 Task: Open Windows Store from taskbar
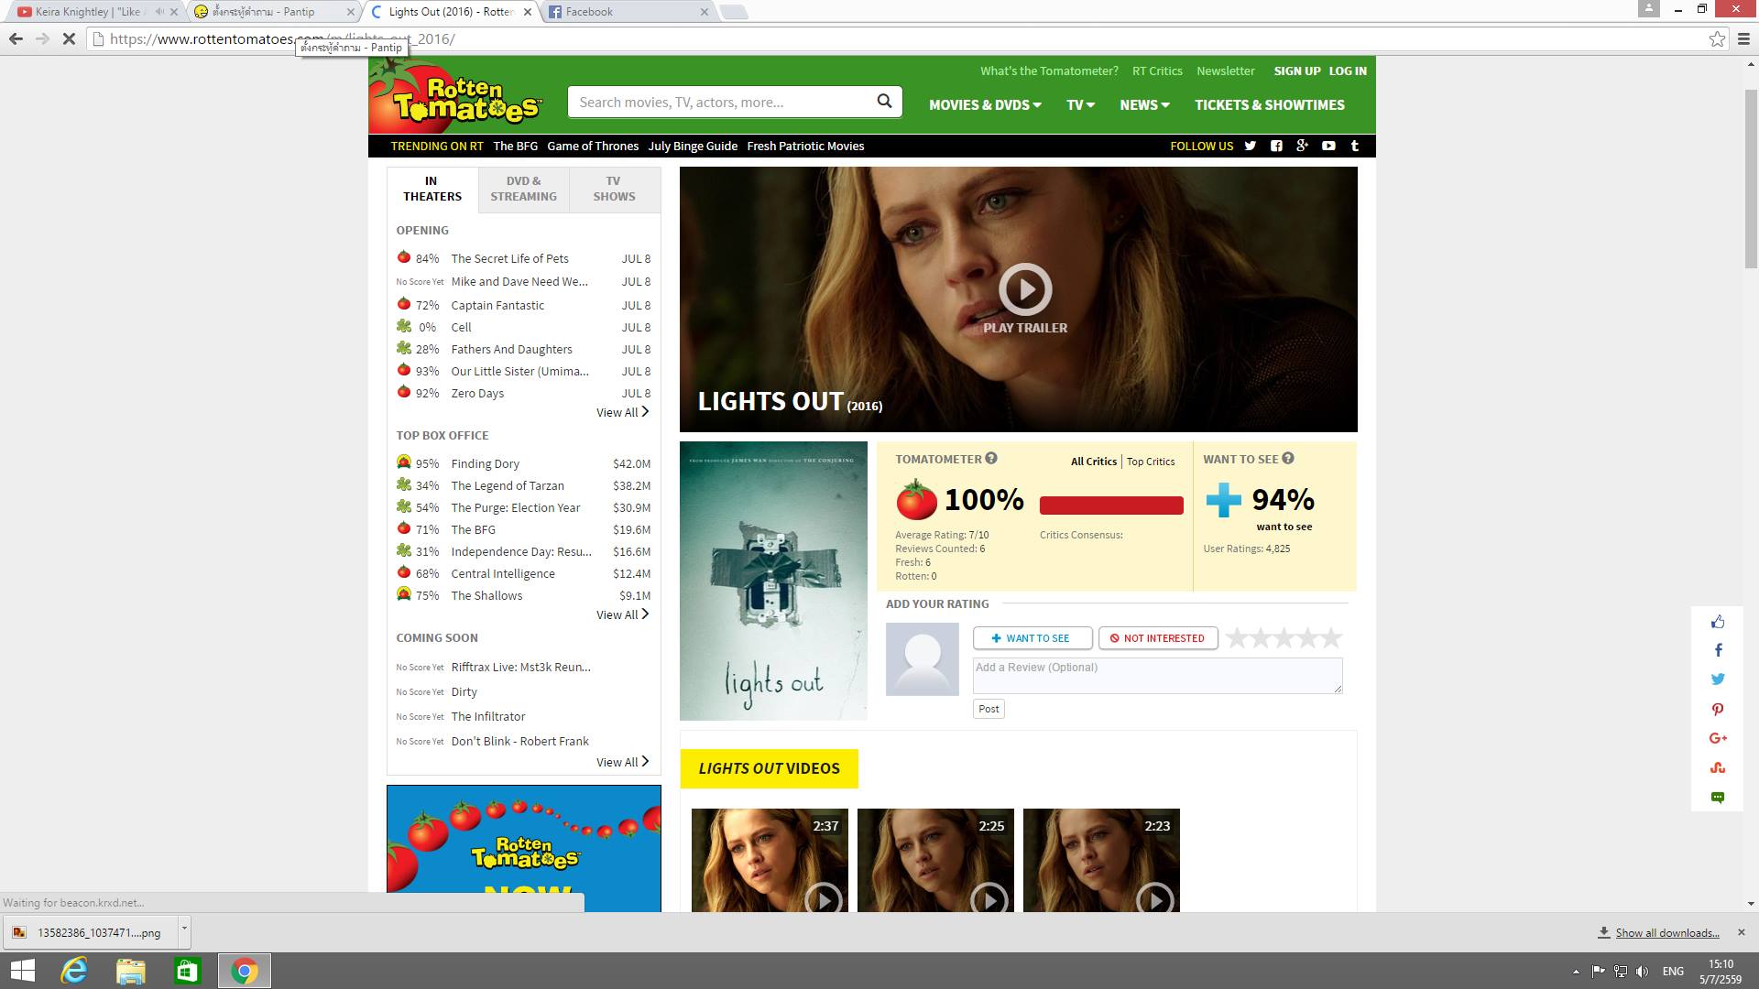pyautogui.click(x=187, y=971)
